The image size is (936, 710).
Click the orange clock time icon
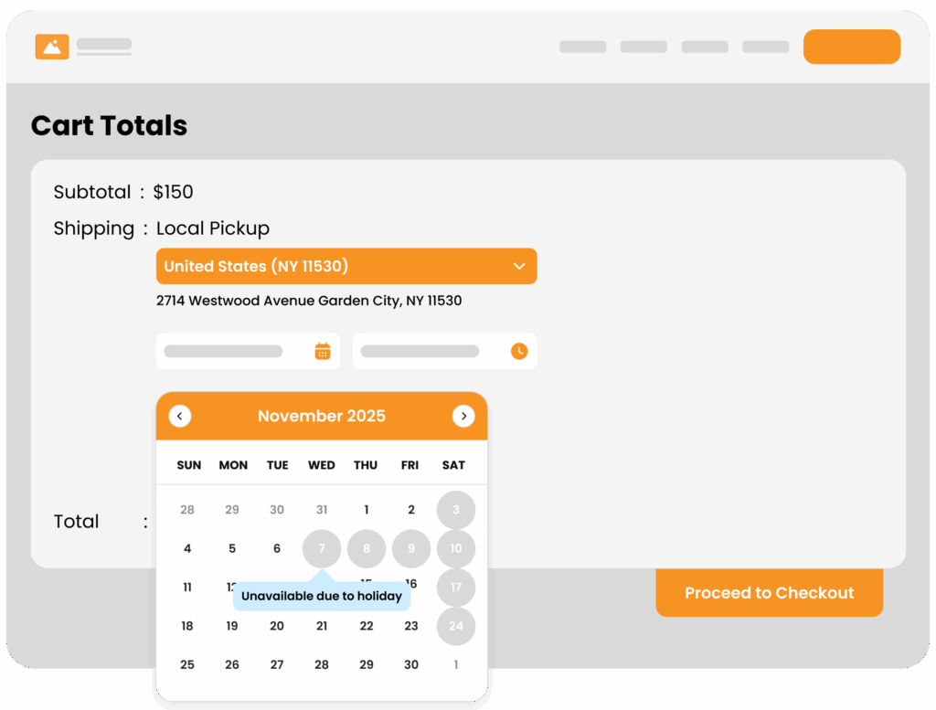pos(519,351)
